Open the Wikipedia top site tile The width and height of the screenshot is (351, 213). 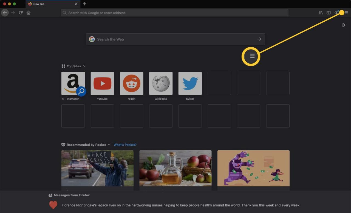(x=161, y=83)
